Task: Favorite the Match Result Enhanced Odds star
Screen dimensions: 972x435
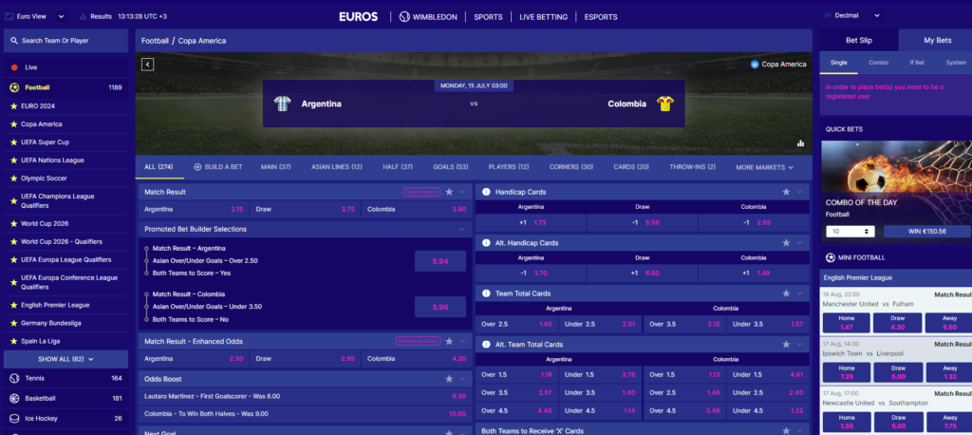Action: (449, 341)
